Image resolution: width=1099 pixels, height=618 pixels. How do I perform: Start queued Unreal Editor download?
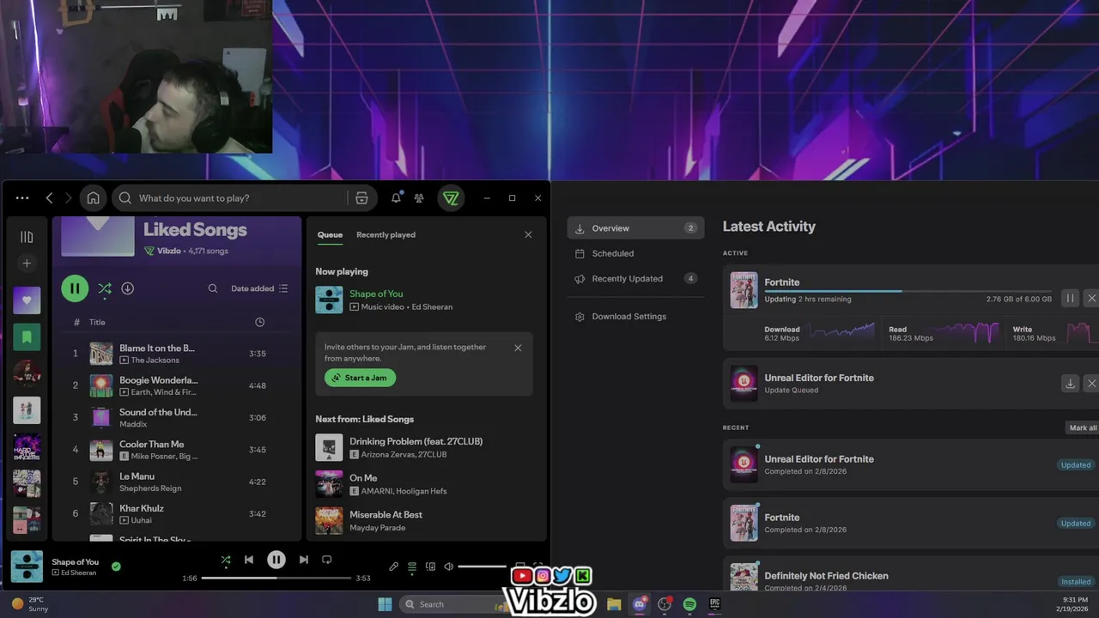click(x=1070, y=384)
